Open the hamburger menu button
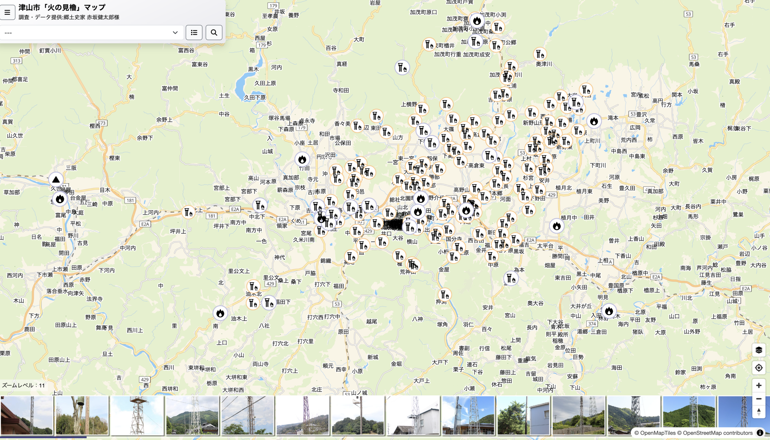The height and width of the screenshot is (440, 770). (x=7, y=12)
